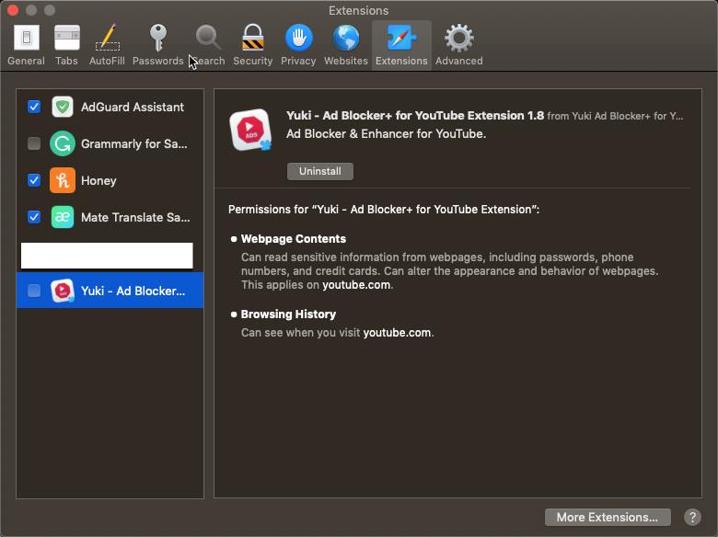718x537 pixels.
Task: Disable the AdGuard Assistant extension checkbox
Action: (x=34, y=107)
